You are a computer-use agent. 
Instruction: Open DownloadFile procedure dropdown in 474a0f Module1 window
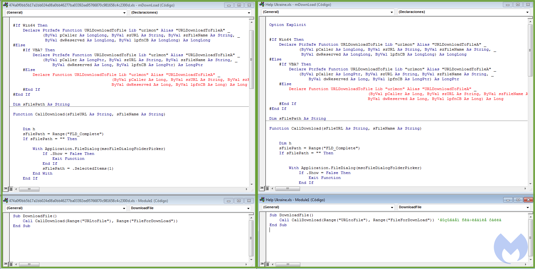pyautogui.click(x=248, y=208)
